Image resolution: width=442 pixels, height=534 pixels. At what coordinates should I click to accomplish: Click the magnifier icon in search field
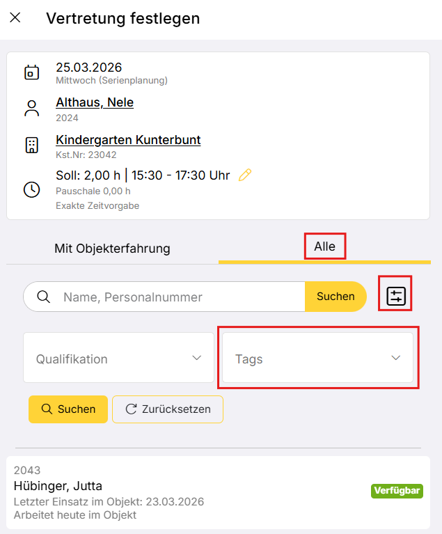tap(43, 297)
